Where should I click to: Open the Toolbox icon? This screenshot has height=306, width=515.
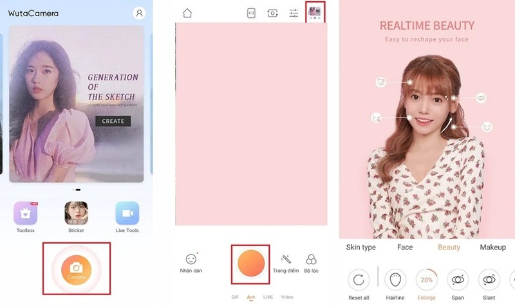coord(25,213)
